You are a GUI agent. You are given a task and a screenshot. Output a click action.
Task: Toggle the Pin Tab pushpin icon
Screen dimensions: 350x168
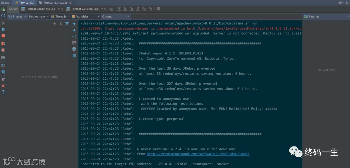click(x=3, y=79)
